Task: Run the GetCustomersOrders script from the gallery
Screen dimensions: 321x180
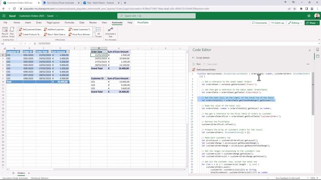Action: click(30, 29)
